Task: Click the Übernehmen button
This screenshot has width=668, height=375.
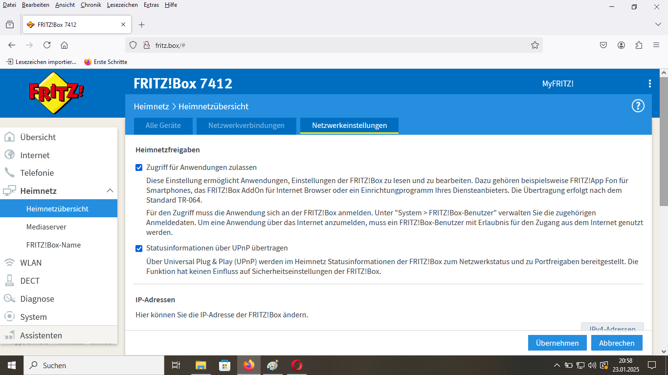Action: (557, 343)
